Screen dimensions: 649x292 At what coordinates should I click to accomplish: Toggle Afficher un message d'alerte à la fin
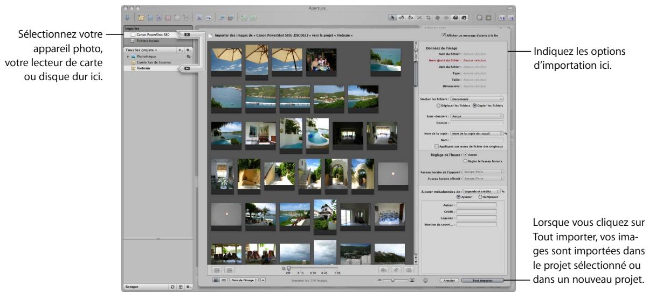443,35
